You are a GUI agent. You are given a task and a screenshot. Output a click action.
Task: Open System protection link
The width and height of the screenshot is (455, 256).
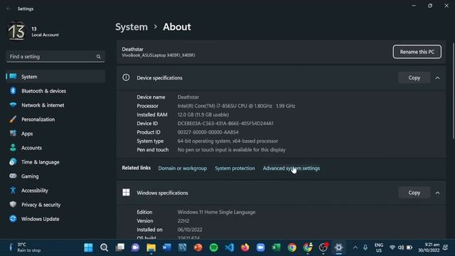click(235, 169)
